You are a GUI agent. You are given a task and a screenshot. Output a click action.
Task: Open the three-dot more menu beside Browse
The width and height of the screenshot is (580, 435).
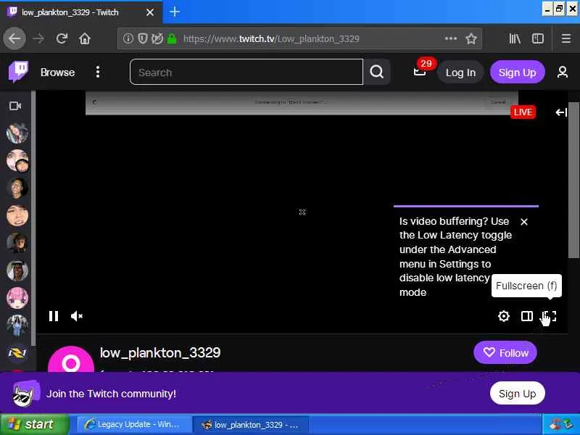pos(98,72)
